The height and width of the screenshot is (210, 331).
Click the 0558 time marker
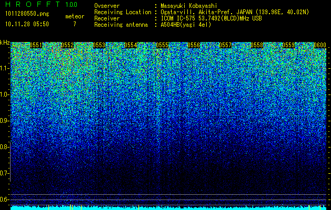257,45
